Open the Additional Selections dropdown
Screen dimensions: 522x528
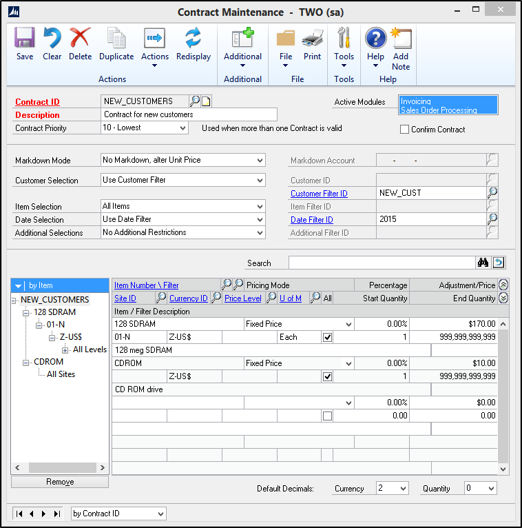pyautogui.click(x=260, y=233)
